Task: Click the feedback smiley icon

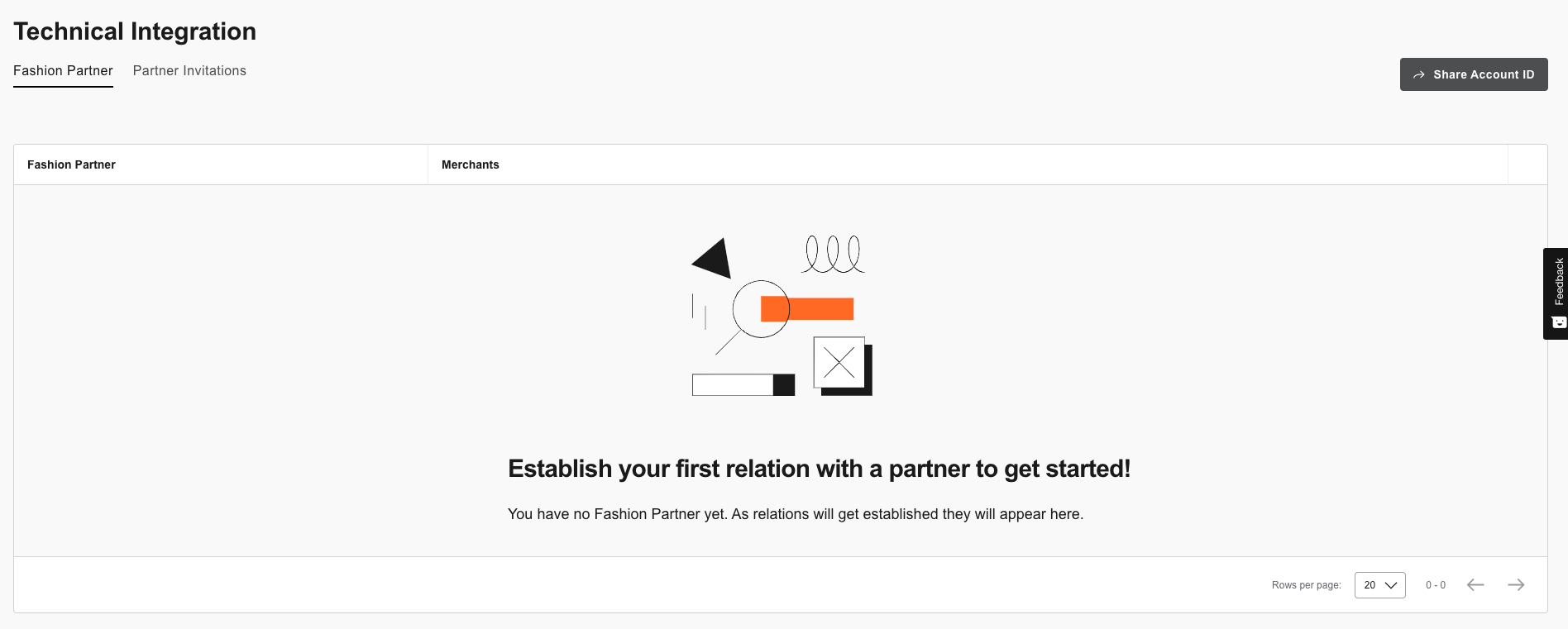Action: pyautogui.click(x=1559, y=322)
